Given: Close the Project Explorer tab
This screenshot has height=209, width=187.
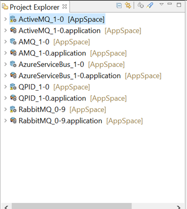Looking at the screenshot, I should (x=65, y=6).
